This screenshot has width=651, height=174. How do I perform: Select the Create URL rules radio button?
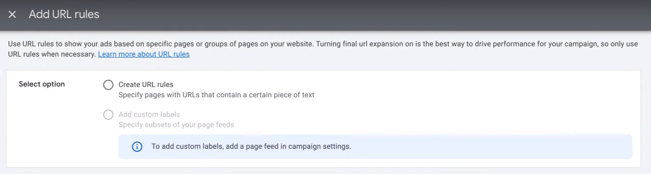point(108,85)
